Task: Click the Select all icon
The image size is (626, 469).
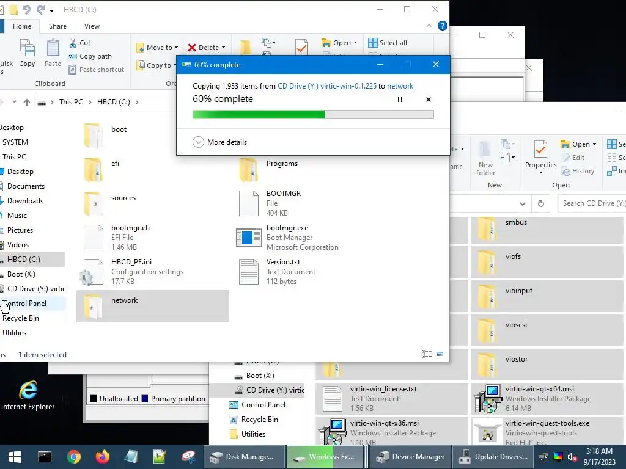Action: point(372,43)
